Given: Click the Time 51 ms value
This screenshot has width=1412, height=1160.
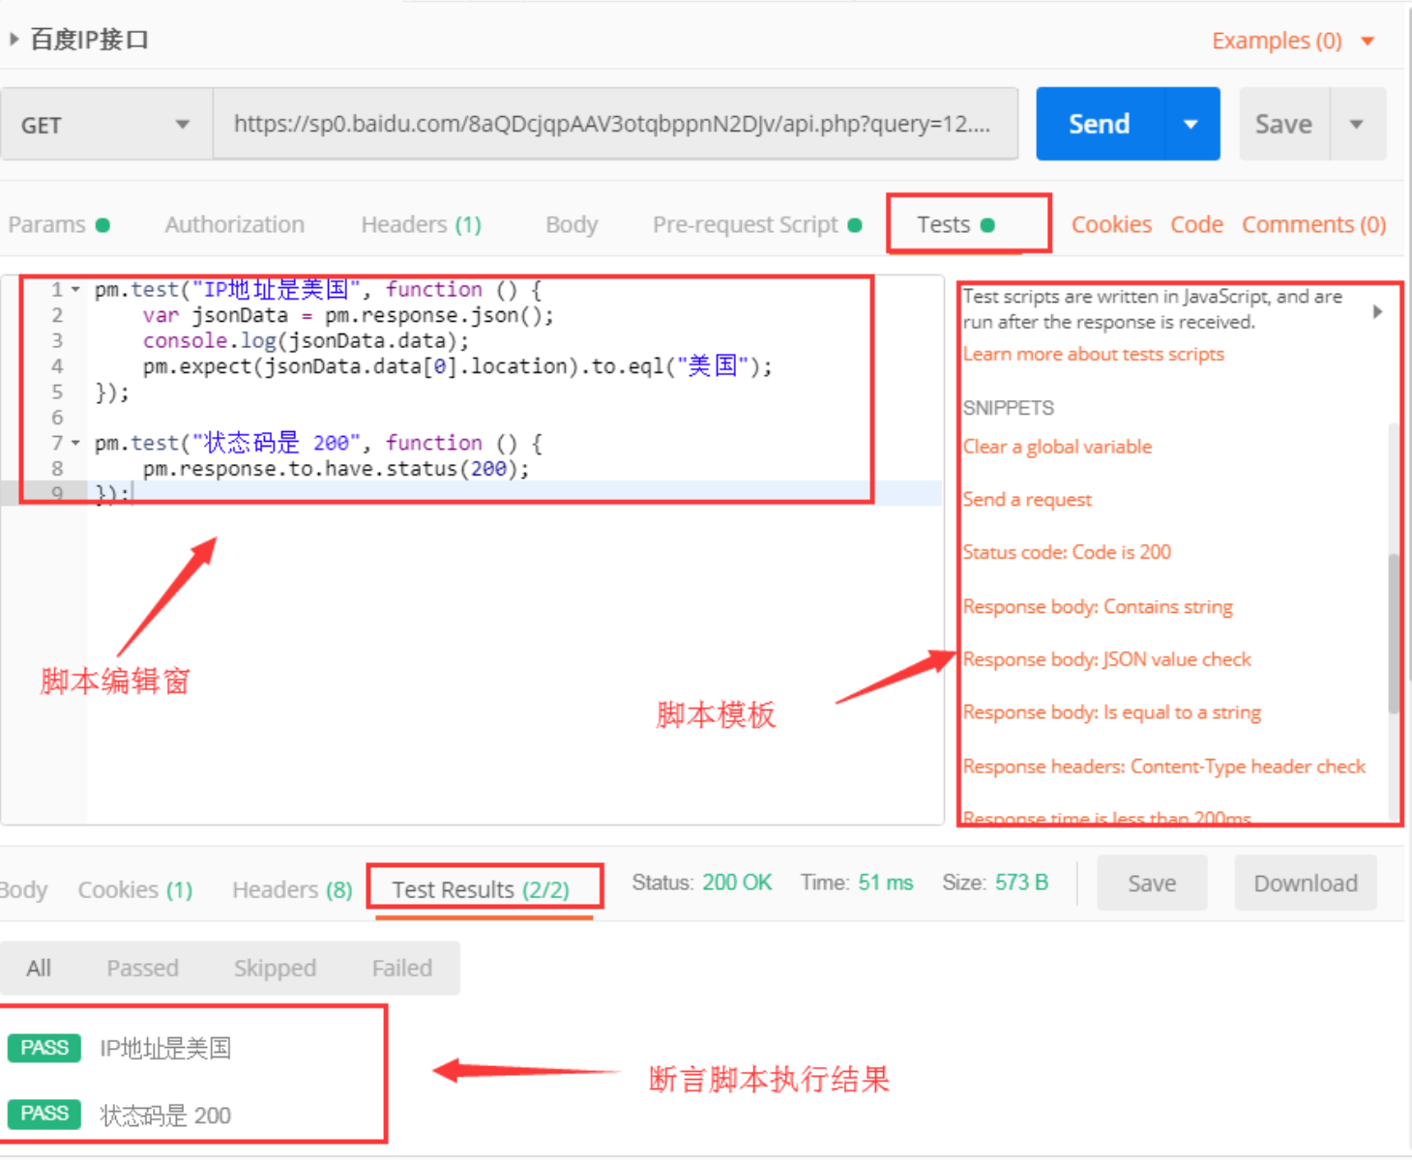Looking at the screenshot, I should coord(886,883).
